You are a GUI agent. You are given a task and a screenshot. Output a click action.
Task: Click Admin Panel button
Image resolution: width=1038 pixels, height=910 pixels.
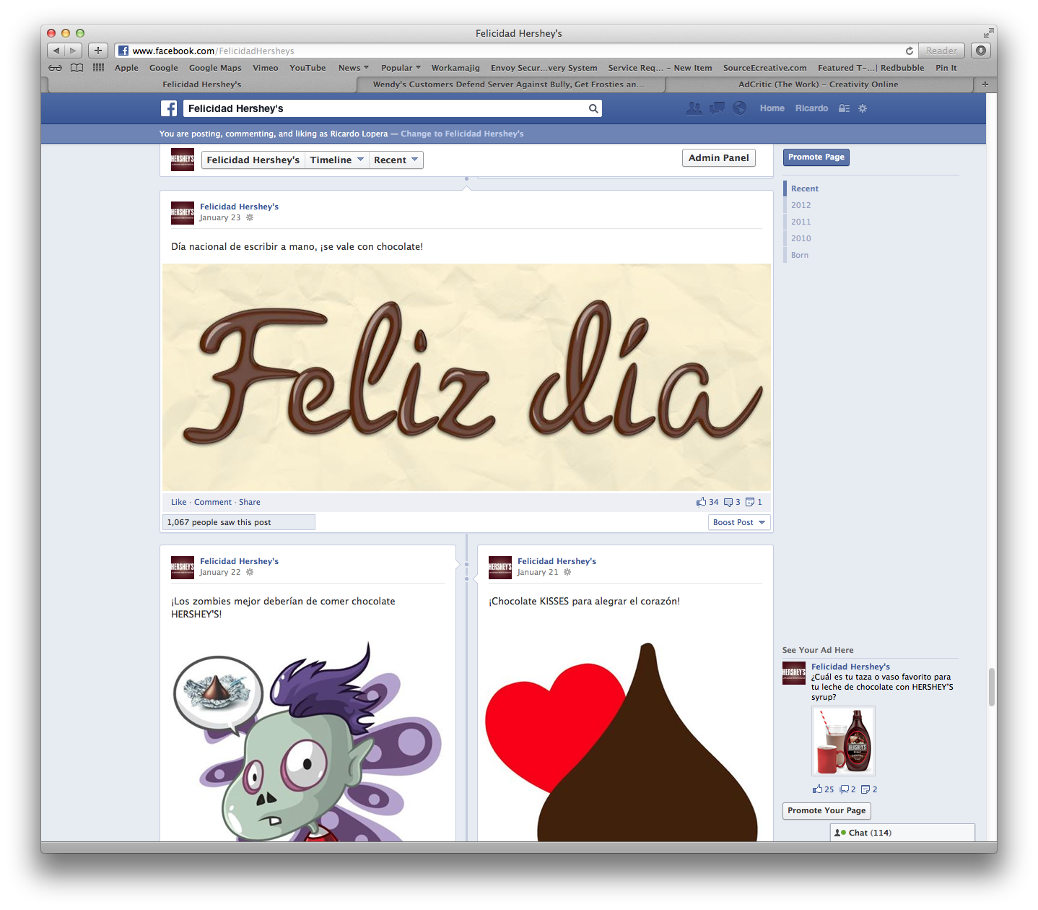tap(719, 158)
